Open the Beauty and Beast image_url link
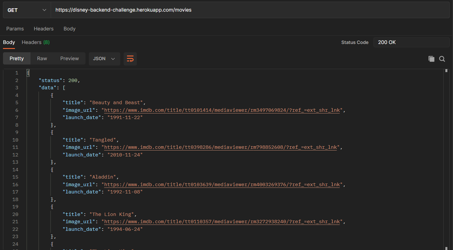This screenshot has width=453, height=250. click(x=222, y=110)
